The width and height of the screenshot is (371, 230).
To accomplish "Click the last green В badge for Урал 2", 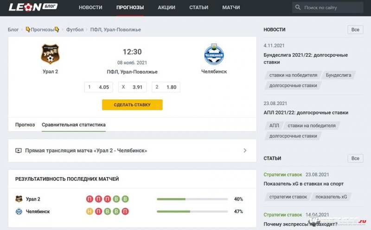I will (125, 199).
